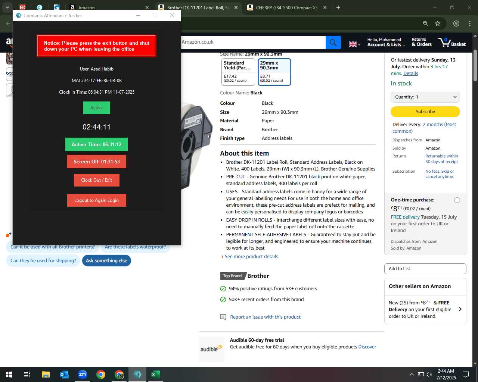Open delivery Details link
The height and width of the screenshot is (382, 478).
[411, 73]
